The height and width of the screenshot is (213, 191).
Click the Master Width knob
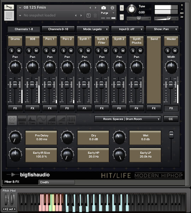[171, 67]
